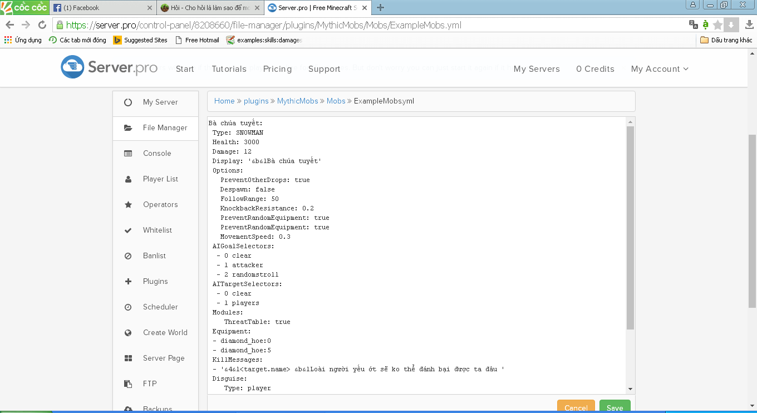Image resolution: width=757 pixels, height=413 pixels.
Task: Click the grey download arrow in address bar
Action: point(731,24)
